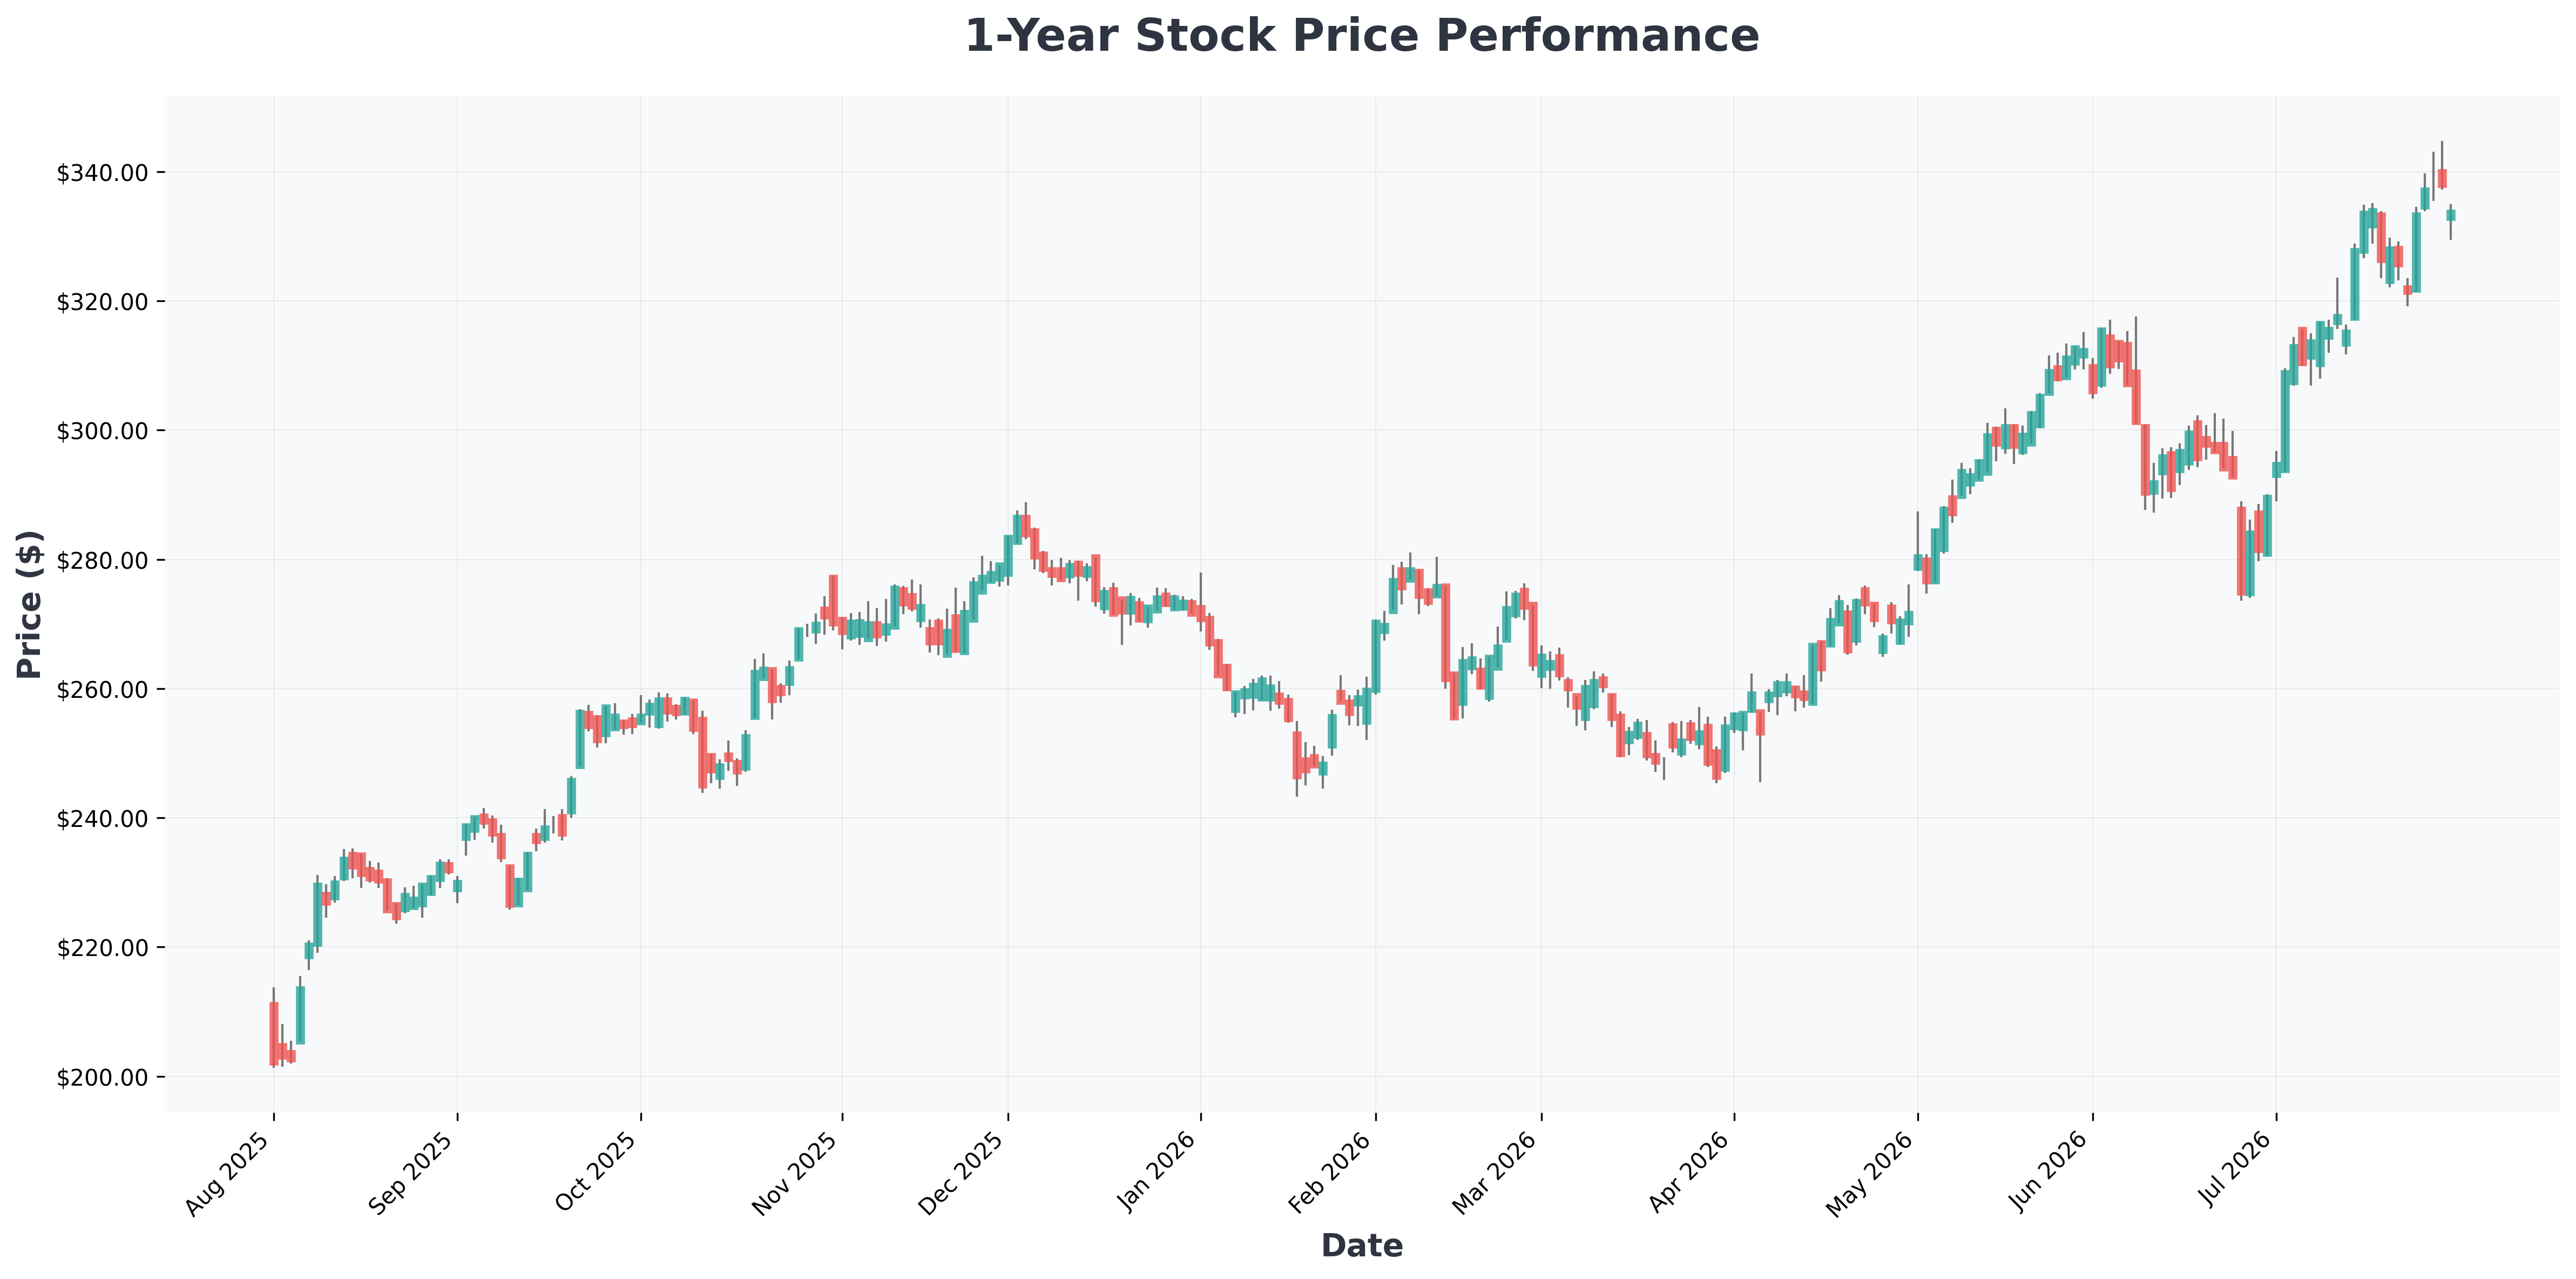
Task: Click the first red candlestick at Aug 2025
Action: tap(274, 1033)
